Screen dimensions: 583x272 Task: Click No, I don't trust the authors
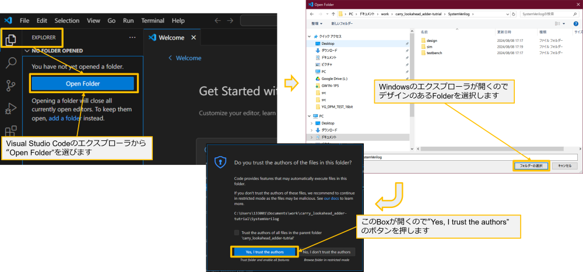pyautogui.click(x=327, y=252)
